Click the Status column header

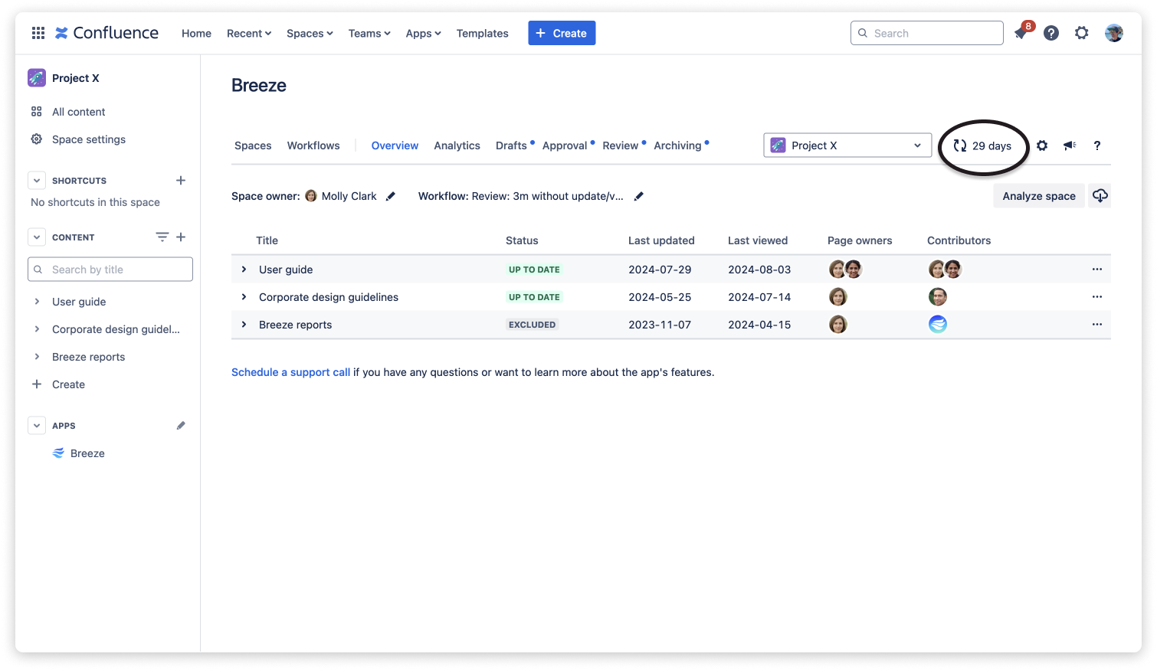tap(522, 240)
